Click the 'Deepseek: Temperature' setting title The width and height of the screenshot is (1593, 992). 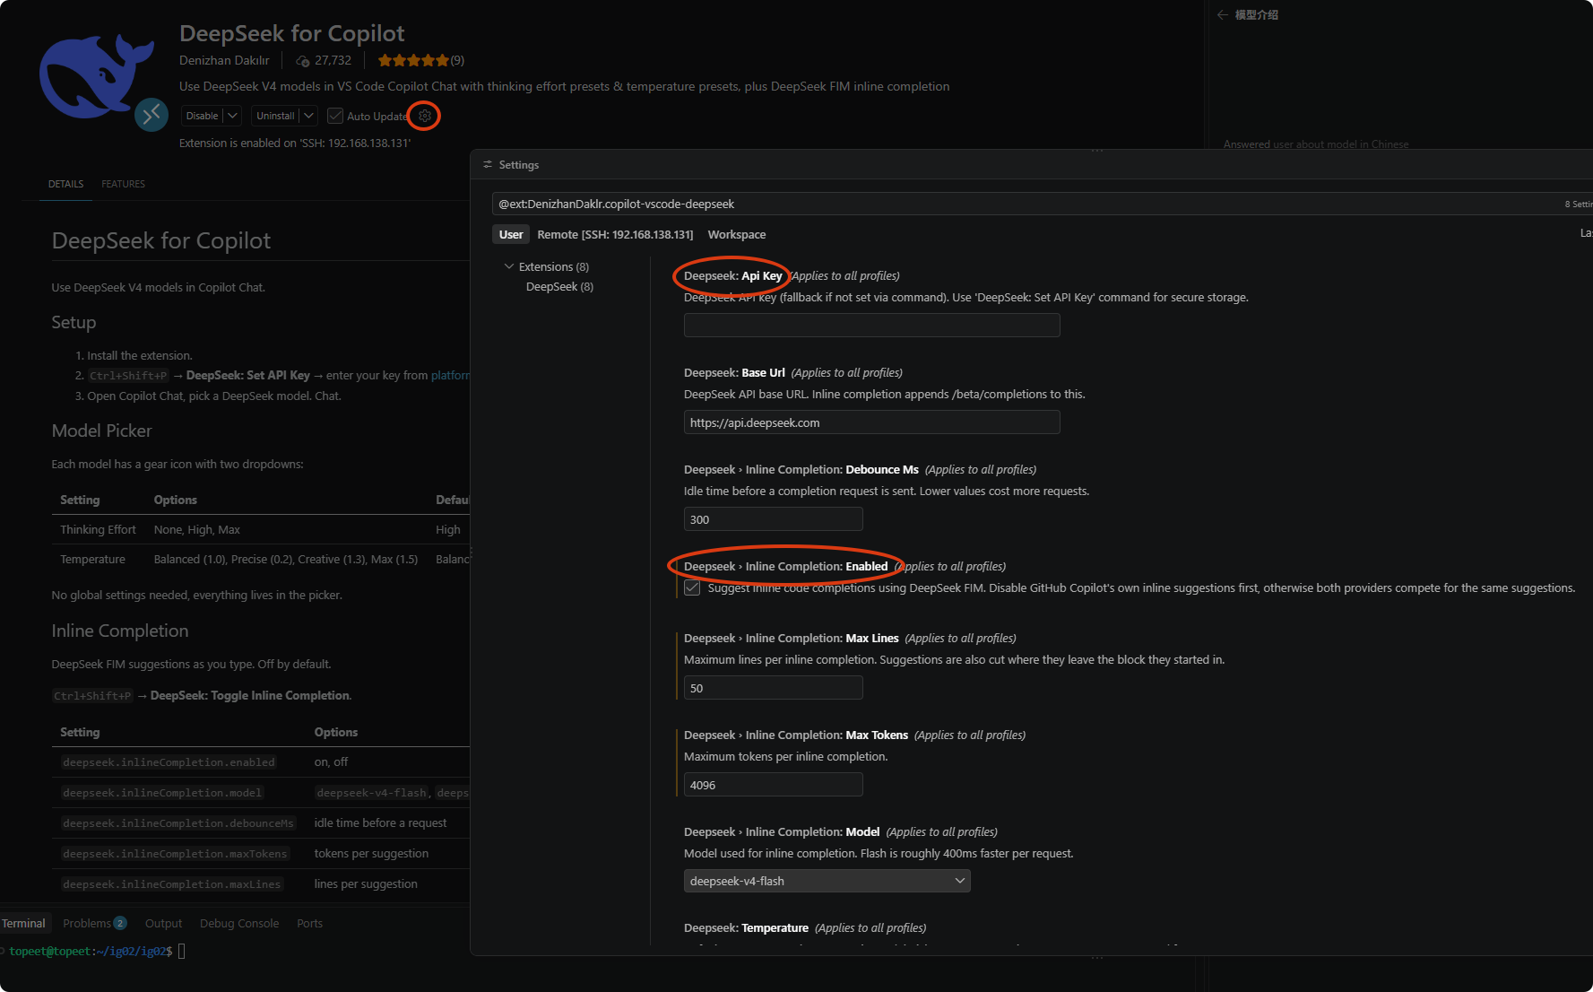(x=746, y=927)
